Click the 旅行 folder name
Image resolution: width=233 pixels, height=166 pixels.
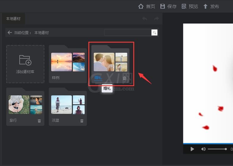(x=13, y=120)
